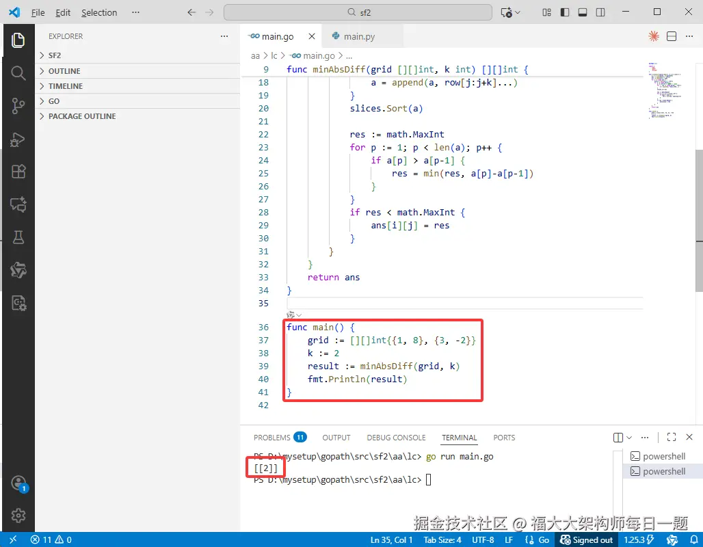Image resolution: width=703 pixels, height=547 pixels.
Task: Expand the GO section
Action: pos(137,101)
